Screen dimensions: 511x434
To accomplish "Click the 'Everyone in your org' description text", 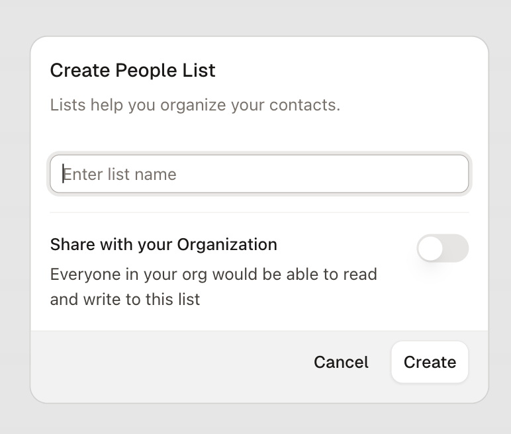I will point(213,286).
